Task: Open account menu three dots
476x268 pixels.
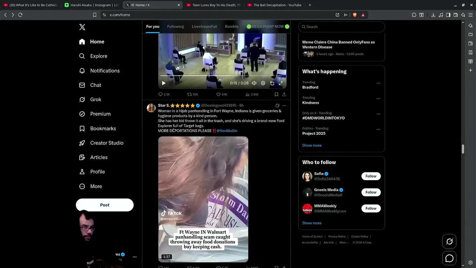Action: click(x=135, y=257)
